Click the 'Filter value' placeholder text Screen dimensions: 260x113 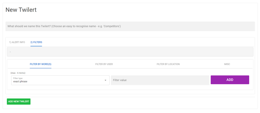(120, 80)
